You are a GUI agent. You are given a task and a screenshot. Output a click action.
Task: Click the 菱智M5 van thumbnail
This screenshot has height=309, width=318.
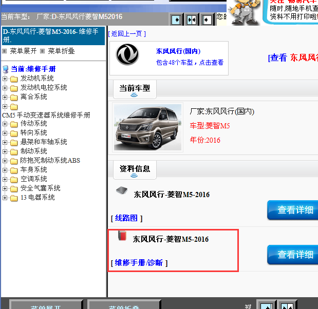(147, 127)
